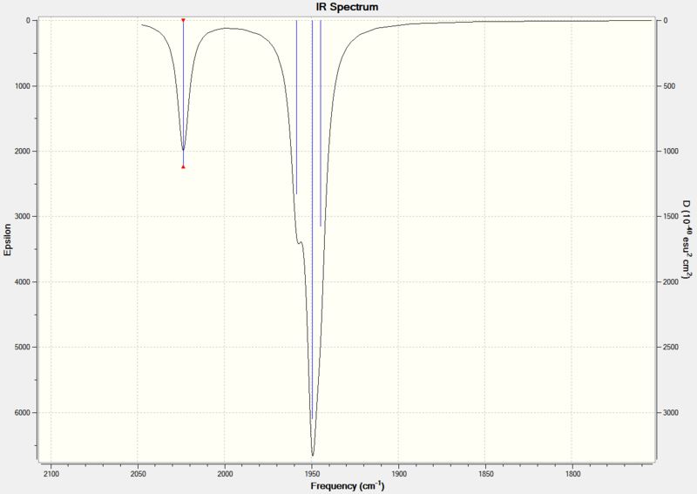697x494 pixels.
Task: Click the 2050 frequency tick label
Action: point(138,474)
